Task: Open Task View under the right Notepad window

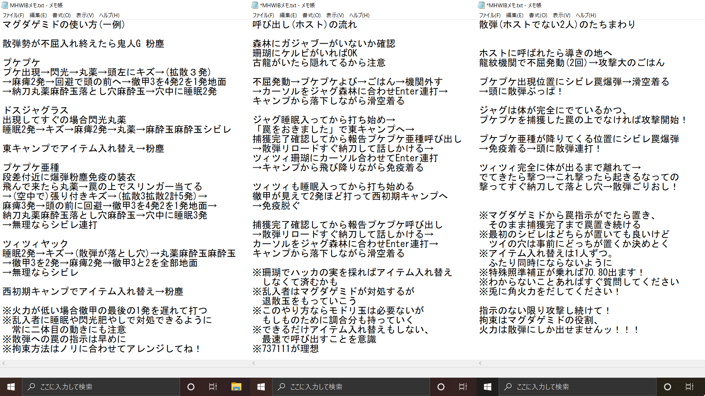Action: [x=690, y=387]
